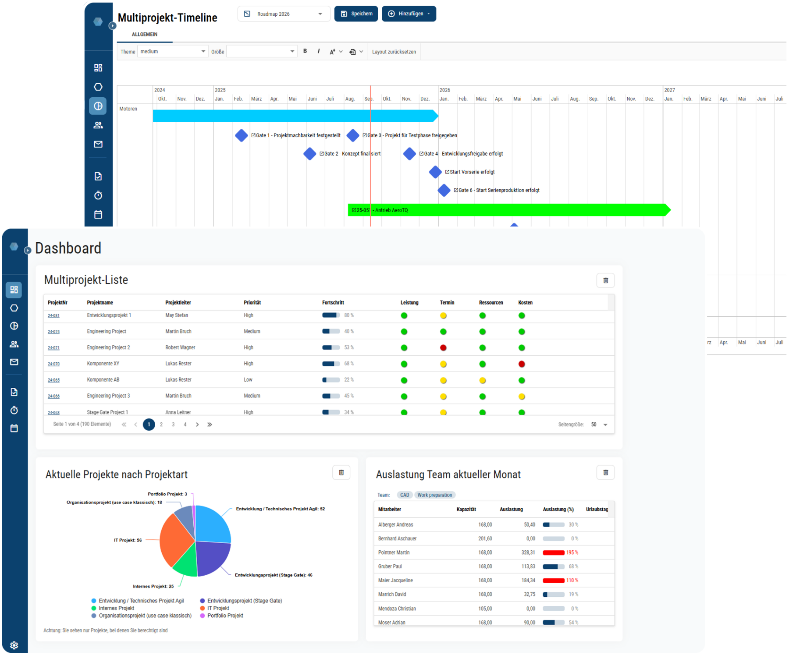
Task: Click the Layout zurücksetzen button
Action: coord(394,51)
